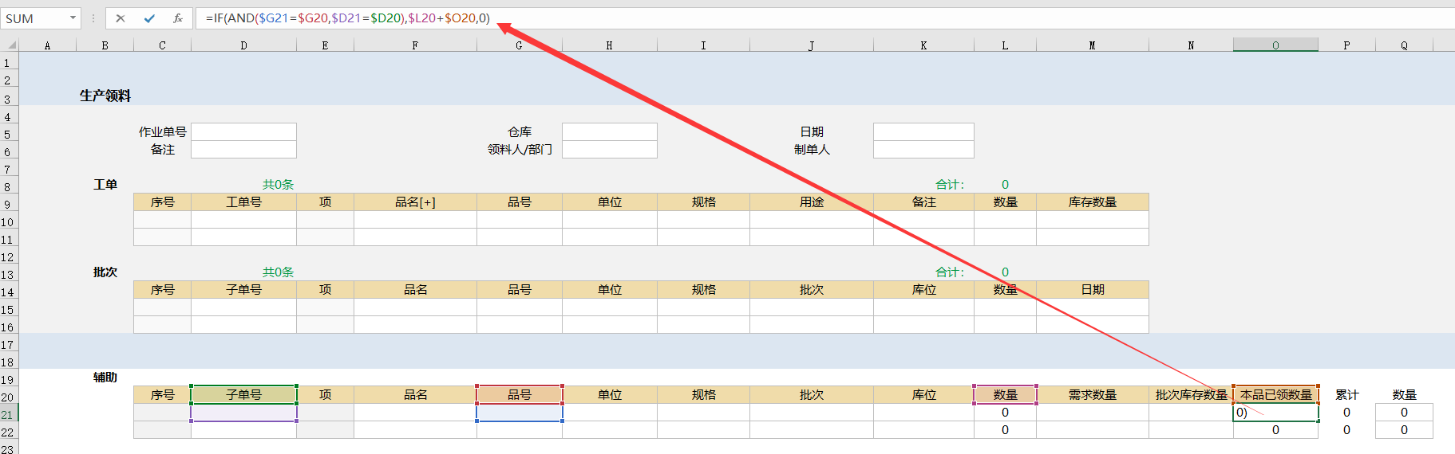Click the 制单人 input cell
1455x454 pixels.
click(923, 149)
